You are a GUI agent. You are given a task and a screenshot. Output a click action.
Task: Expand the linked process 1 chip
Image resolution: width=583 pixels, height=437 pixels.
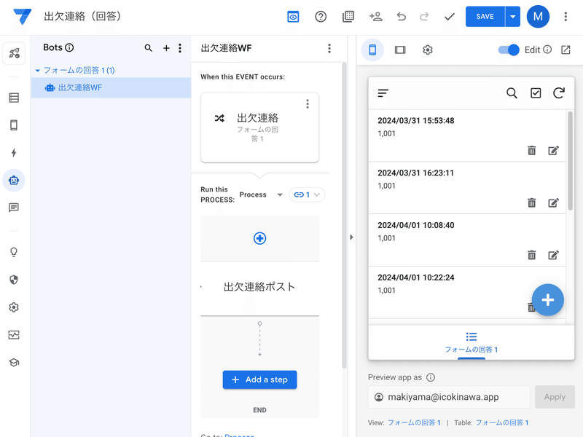click(x=307, y=194)
